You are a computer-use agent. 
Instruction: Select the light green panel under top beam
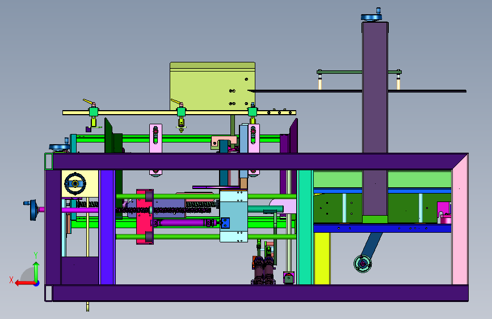click(x=382, y=179)
